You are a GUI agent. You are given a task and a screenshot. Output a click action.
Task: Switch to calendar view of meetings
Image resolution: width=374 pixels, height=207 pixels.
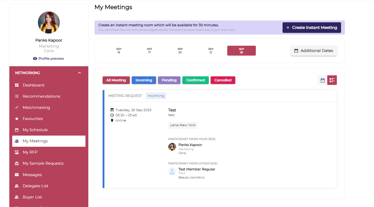tap(322, 80)
